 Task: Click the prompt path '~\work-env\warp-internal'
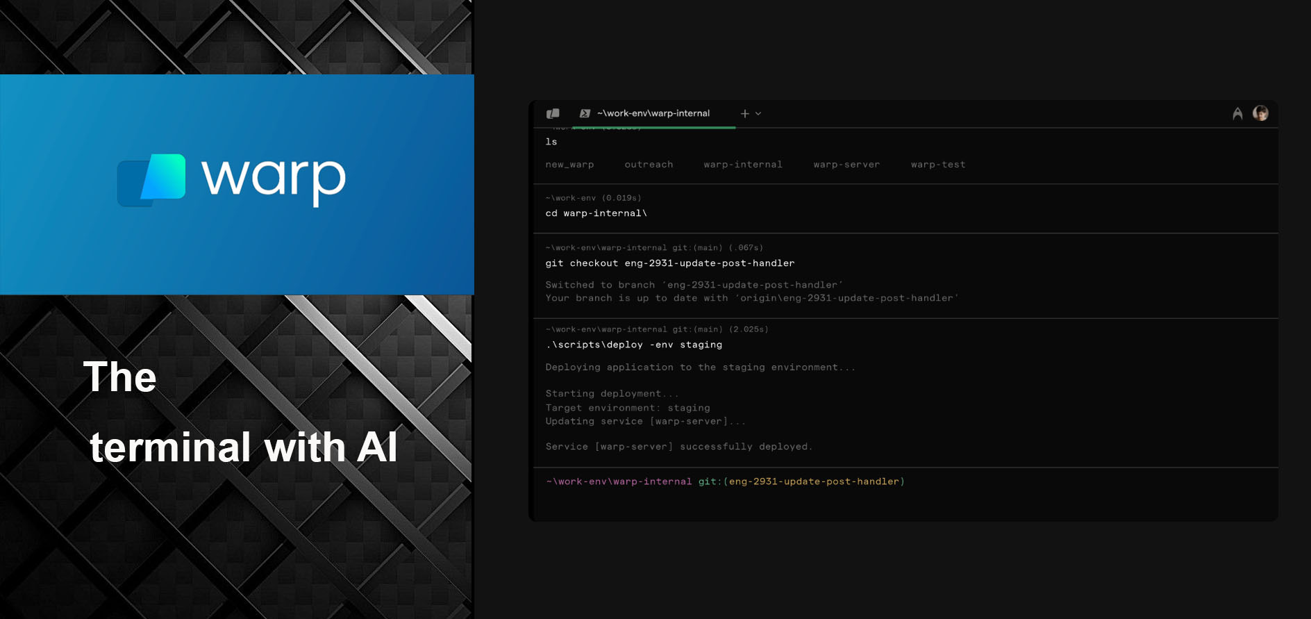619,481
